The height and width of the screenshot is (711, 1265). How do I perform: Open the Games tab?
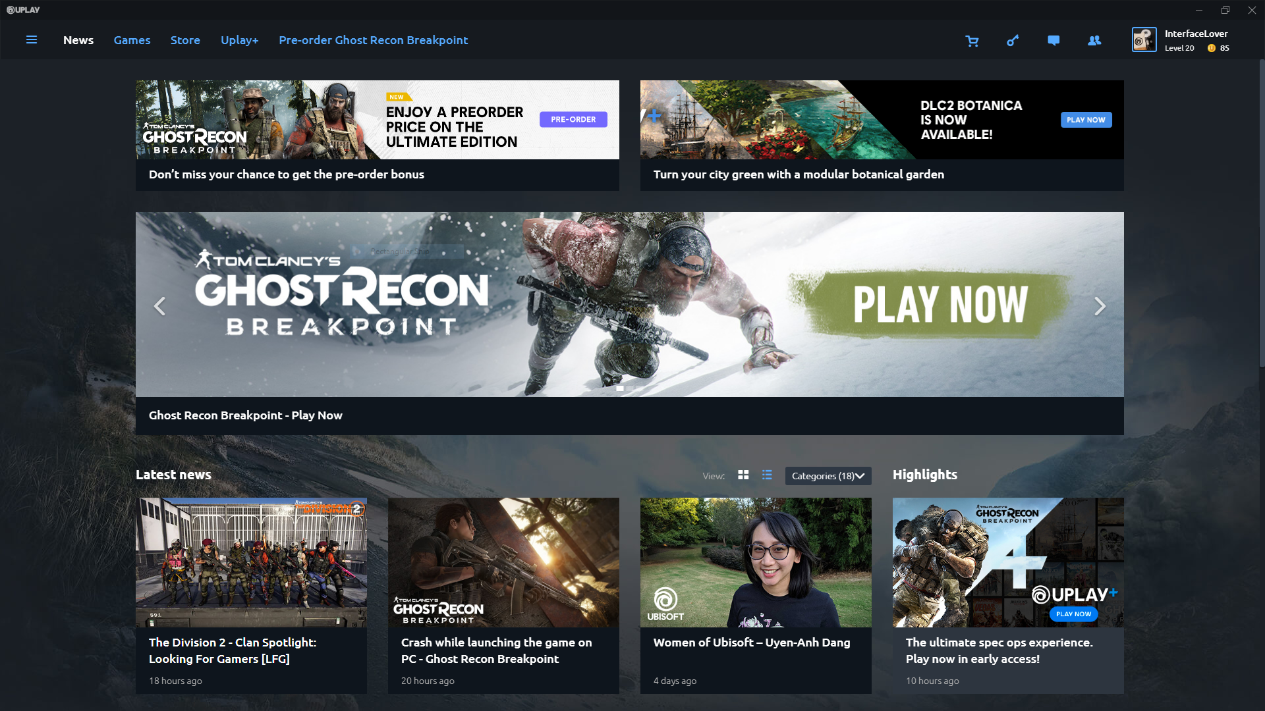(x=132, y=40)
